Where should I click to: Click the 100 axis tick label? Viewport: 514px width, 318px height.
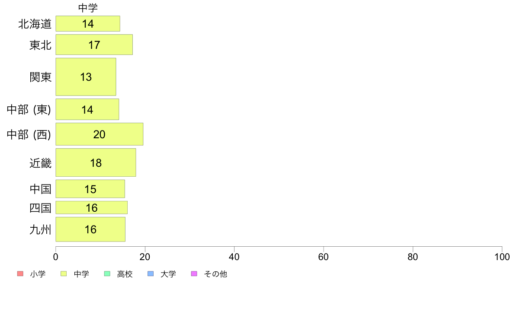[502, 257]
